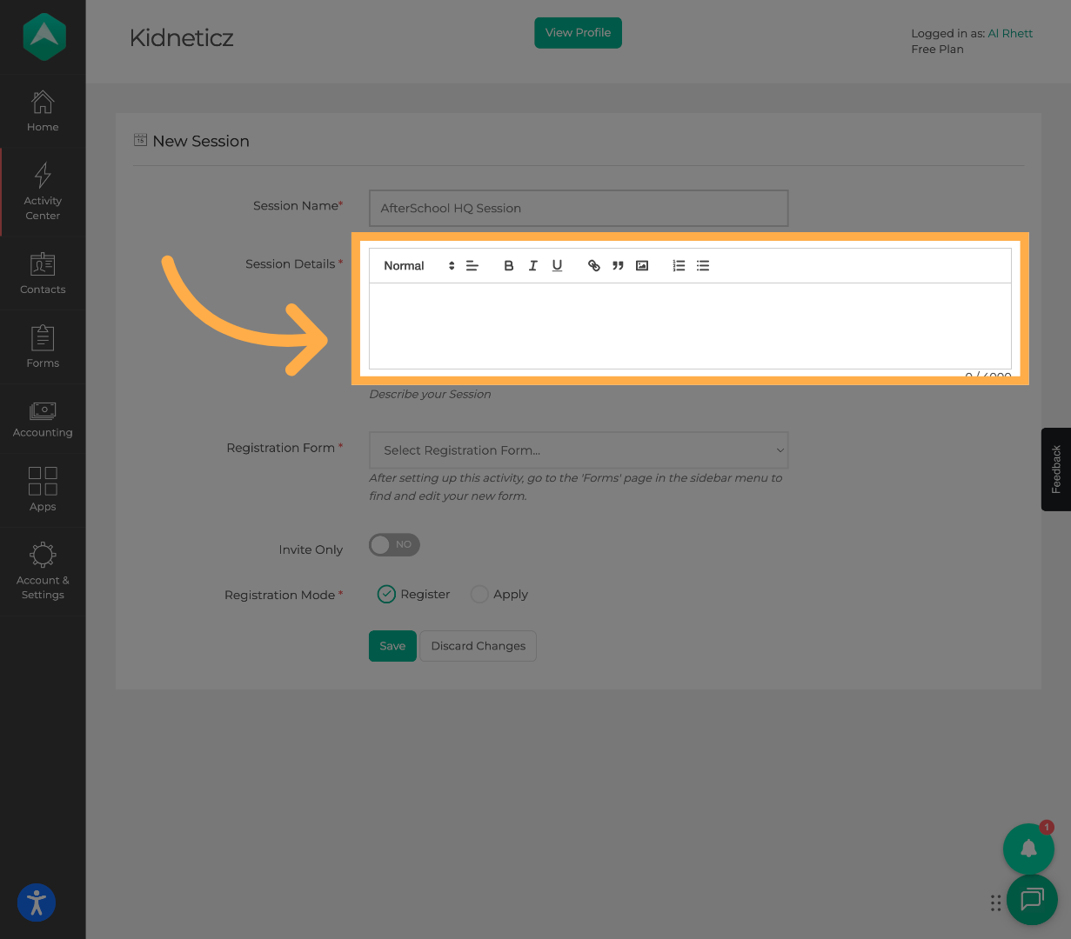Toggle the Invite Only switch
This screenshot has height=939, width=1071.
coord(394,545)
